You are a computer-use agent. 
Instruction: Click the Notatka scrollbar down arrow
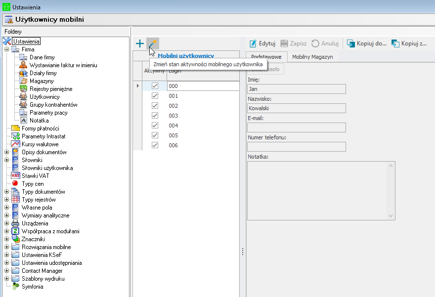tap(391, 216)
